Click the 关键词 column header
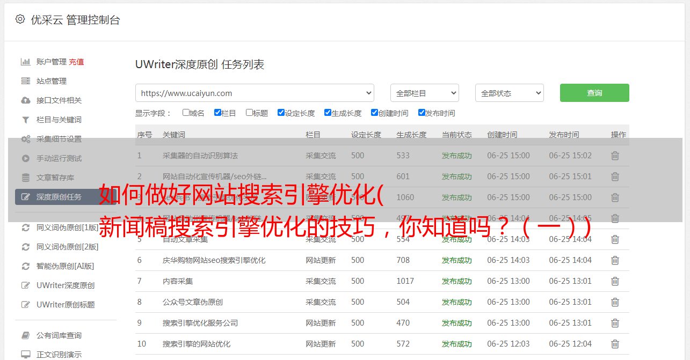The width and height of the screenshot is (690, 360). [x=174, y=135]
